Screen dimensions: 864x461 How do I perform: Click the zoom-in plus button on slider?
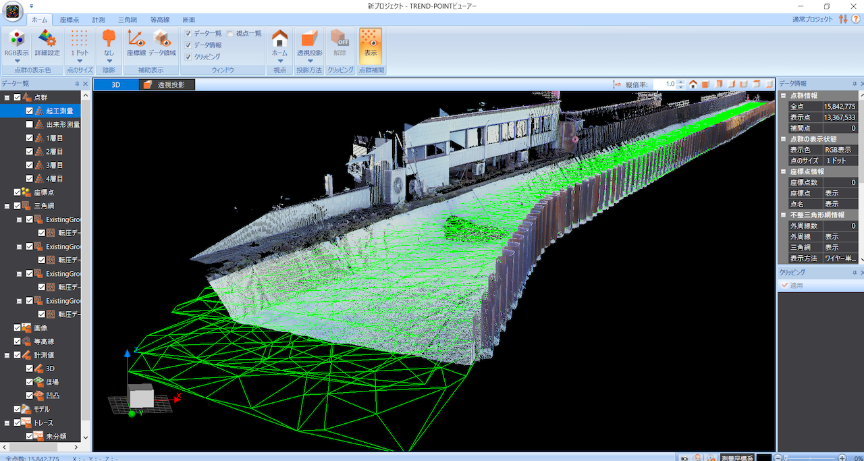pyautogui.click(x=842, y=458)
